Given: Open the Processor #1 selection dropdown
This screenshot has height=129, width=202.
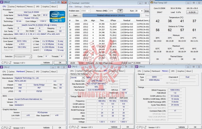Looking at the screenshot, I should click(30, 57).
